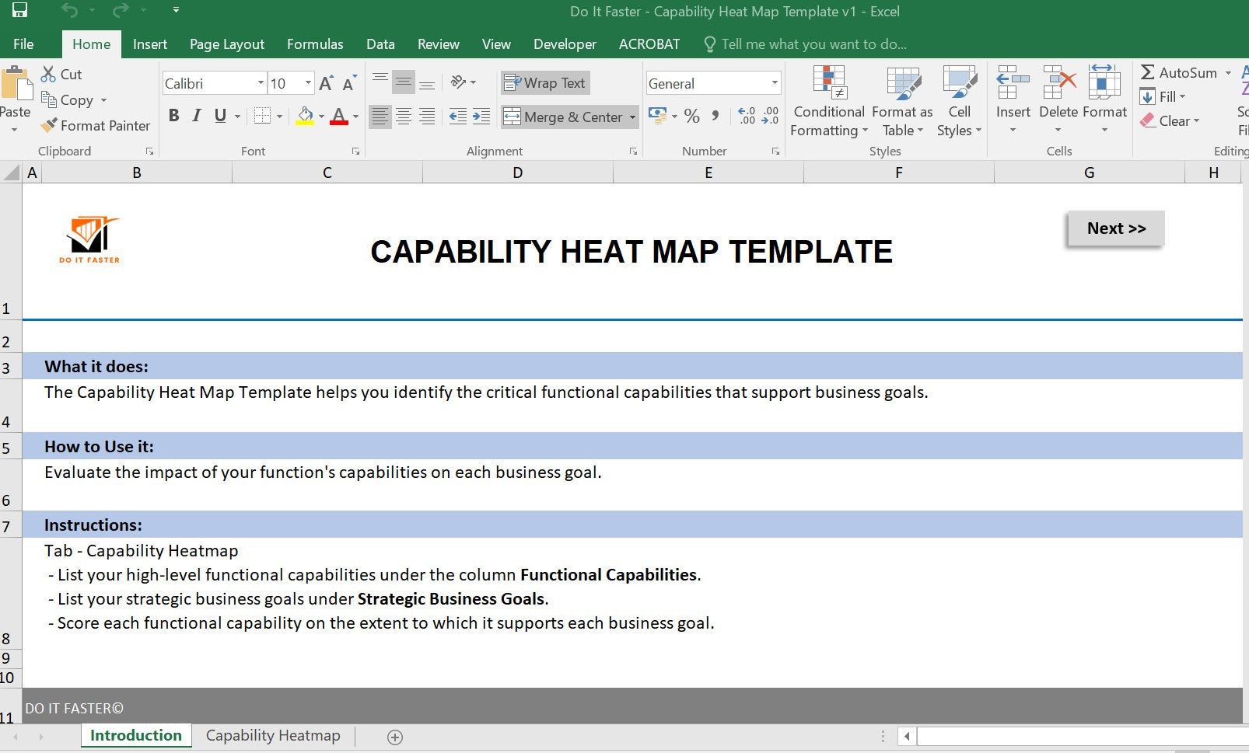Select the Italic formatting icon
The image size is (1249, 753).
click(x=196, y=115)
